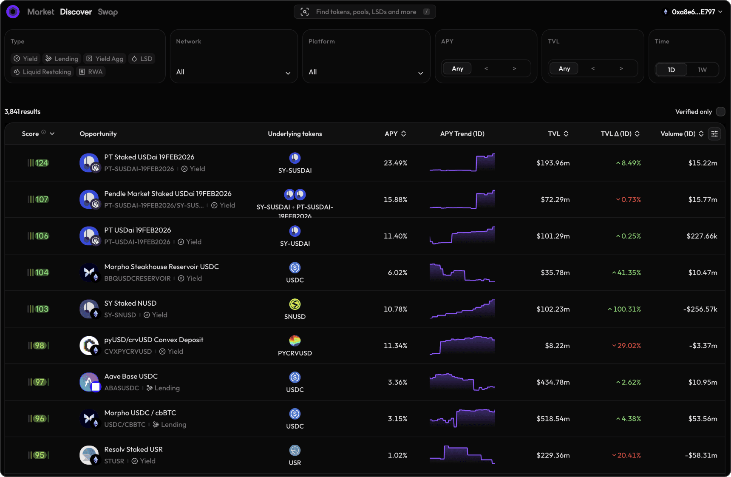
Task: Click the Find tokens search field
Action: point(365,12)
